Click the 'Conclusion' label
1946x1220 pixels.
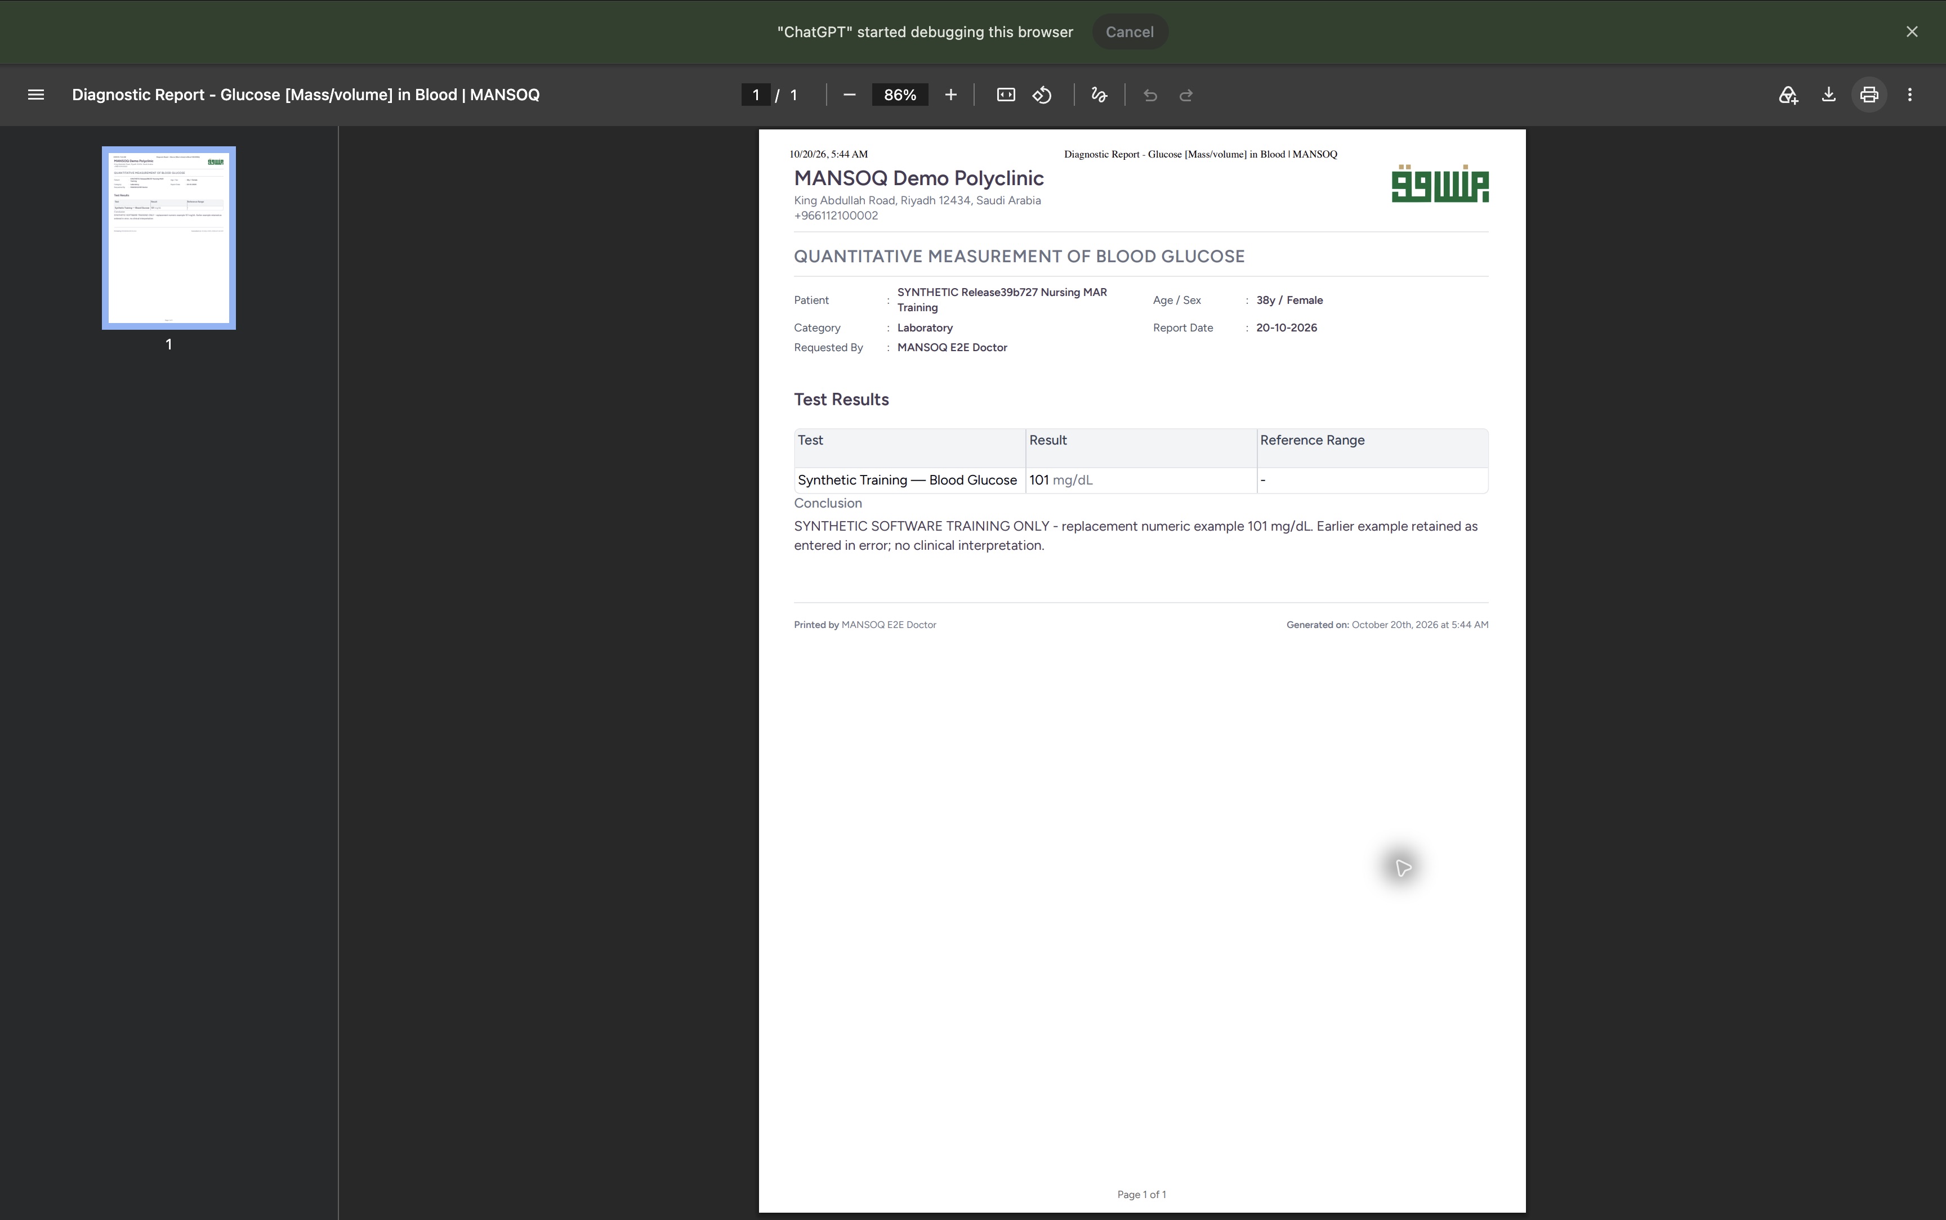click(x=827, y=504)
